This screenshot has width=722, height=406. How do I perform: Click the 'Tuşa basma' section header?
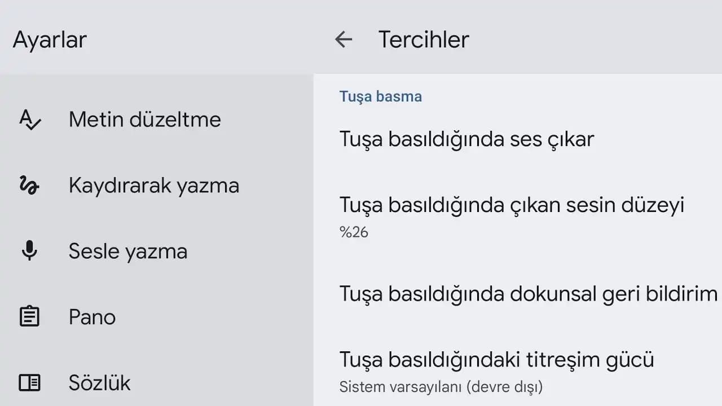pyautogui.click(x=380, y=96)
